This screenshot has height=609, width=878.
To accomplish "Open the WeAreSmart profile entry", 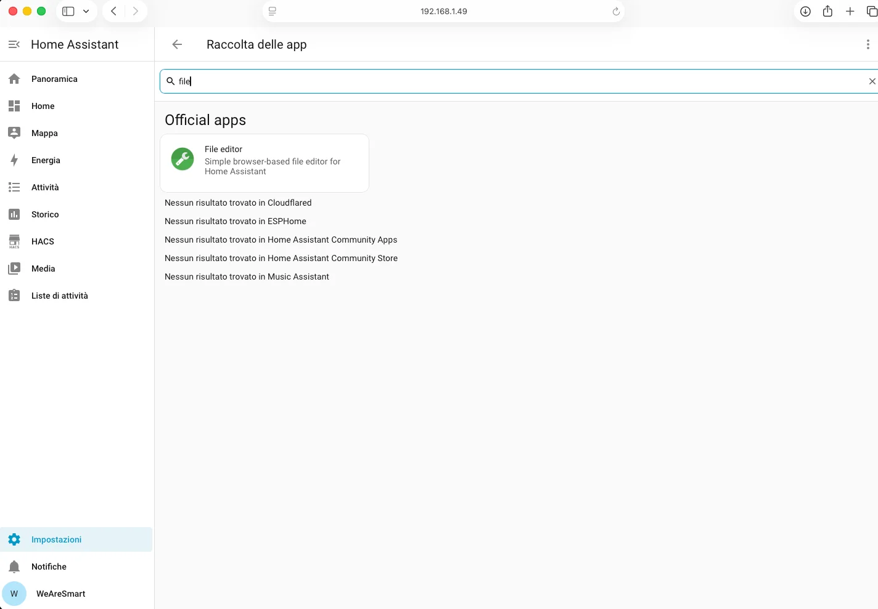I will coord(76,594).
